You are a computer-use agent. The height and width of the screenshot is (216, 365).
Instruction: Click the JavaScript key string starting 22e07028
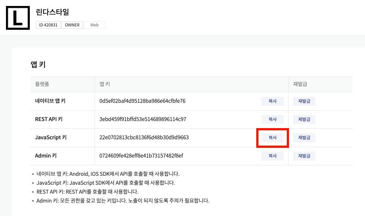tap(144, 138)
